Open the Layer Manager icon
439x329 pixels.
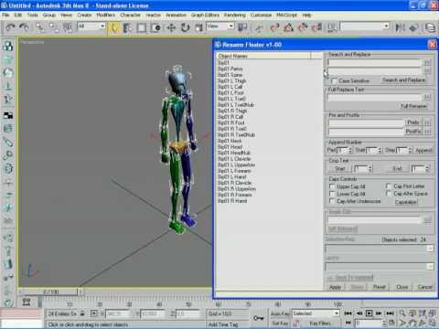click(430, 27)
